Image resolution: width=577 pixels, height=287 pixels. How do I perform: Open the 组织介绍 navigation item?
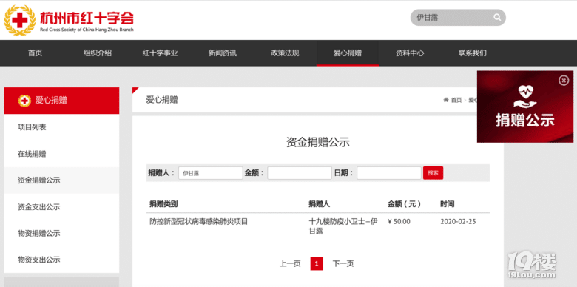(98, 53)
